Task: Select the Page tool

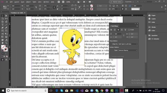Action: [3, 19]
